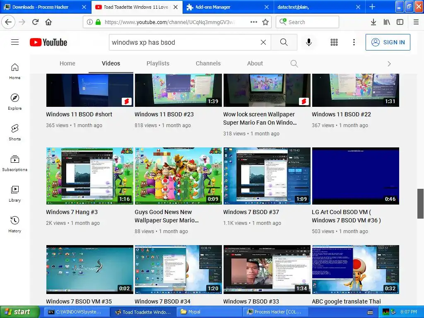
Task: Open the browser home page icon
Action: pyautogui.click(x=48, y=22)
